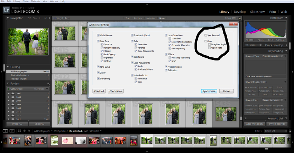294x153 pixels.
Task: Uncheck White Balance checkbox
Action: [x=98, y=35]
